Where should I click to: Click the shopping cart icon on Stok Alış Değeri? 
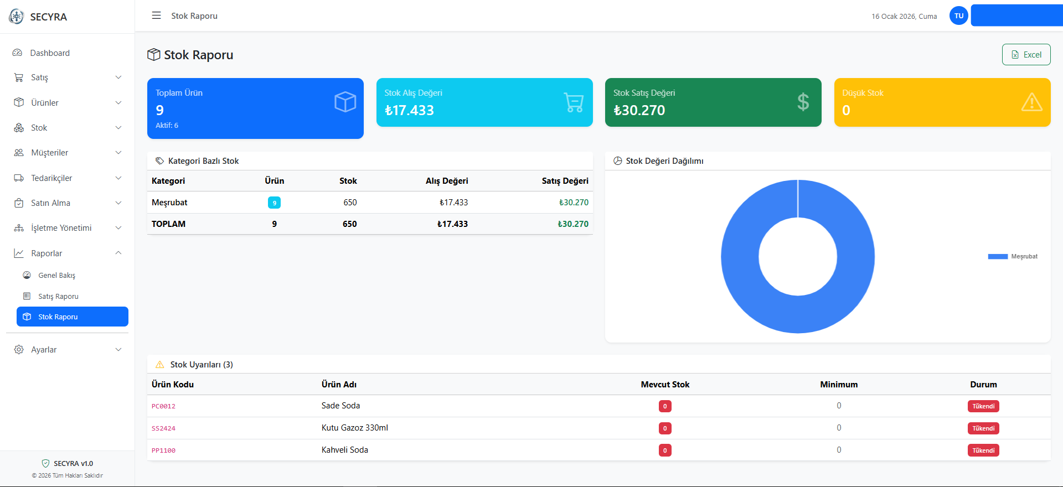coord(574,102)
